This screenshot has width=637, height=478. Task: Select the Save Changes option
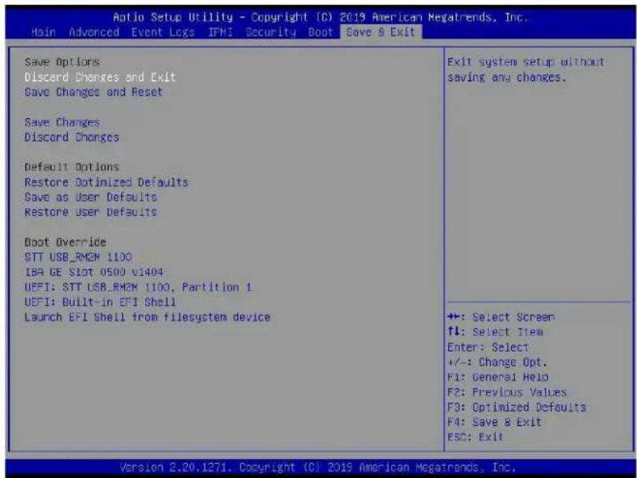tap(62, 123)
